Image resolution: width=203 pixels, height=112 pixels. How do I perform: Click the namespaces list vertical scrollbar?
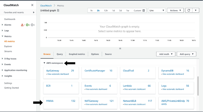click(x=198, y=86)
